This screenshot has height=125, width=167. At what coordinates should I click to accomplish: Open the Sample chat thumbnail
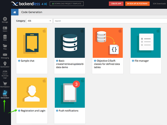coord(32,43)
